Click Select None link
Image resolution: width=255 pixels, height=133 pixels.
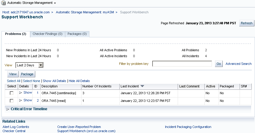click(31, 81)
